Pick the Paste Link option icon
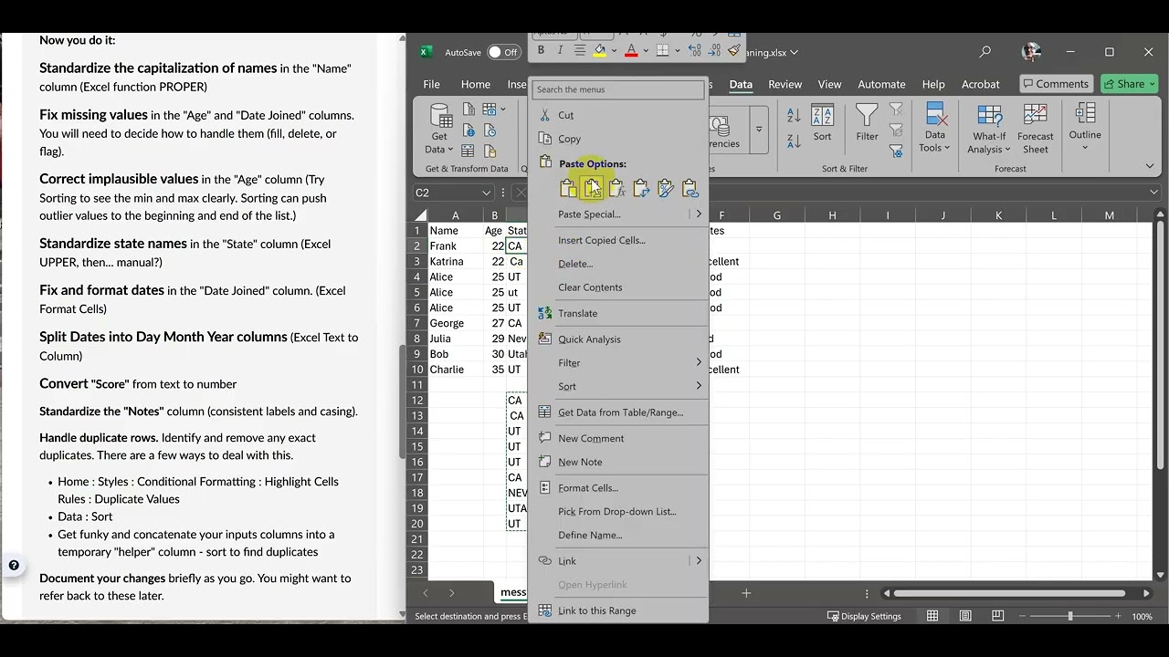The height and width of the screenshot is (657, 1169). 690,188
